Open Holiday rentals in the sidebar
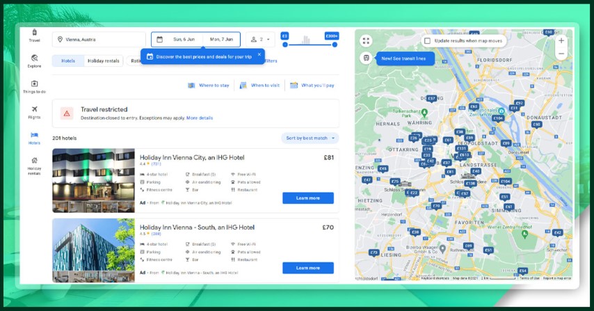 (35, 166)
